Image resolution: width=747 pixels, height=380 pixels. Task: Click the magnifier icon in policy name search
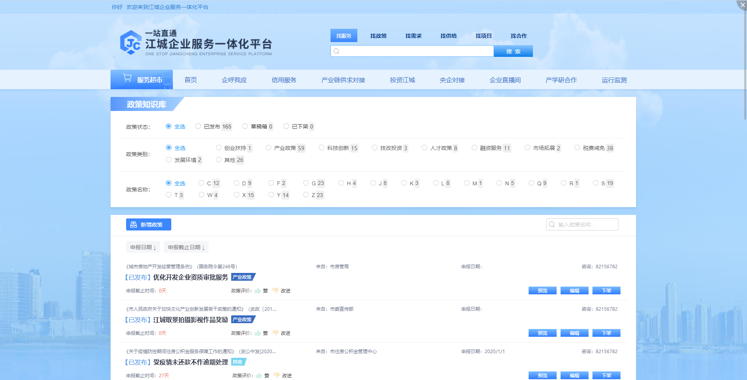[552, 225]
